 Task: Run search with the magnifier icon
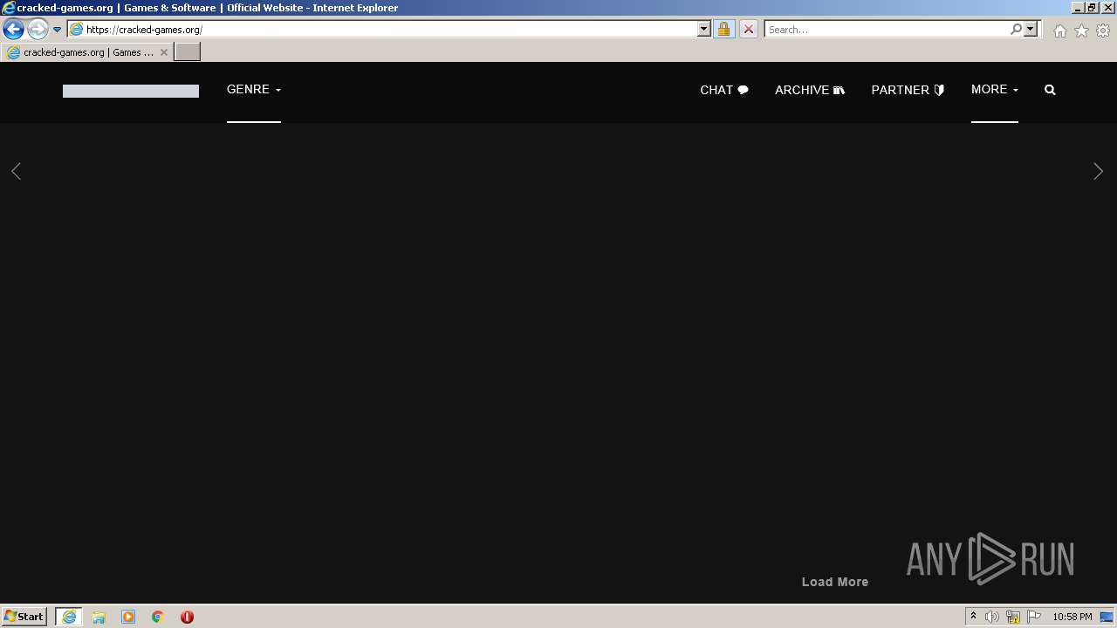(1016, 30)
